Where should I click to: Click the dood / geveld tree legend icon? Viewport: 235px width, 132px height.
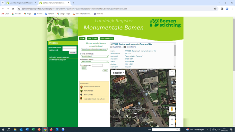81,95
